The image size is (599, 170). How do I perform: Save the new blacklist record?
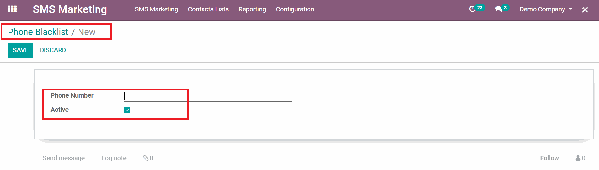(21, 50)
